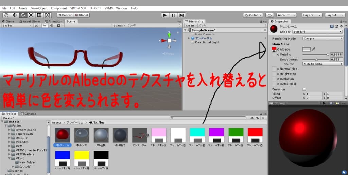Screen dimensions: 348x175
Task: Click the Step frame button
Action: (181, 15)
